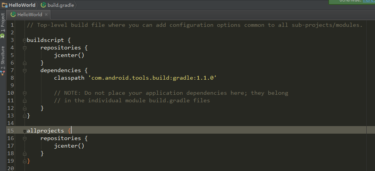Open the Structure tool window
Image resolution: width=375 pixels, height=171 pixels.
3,57
